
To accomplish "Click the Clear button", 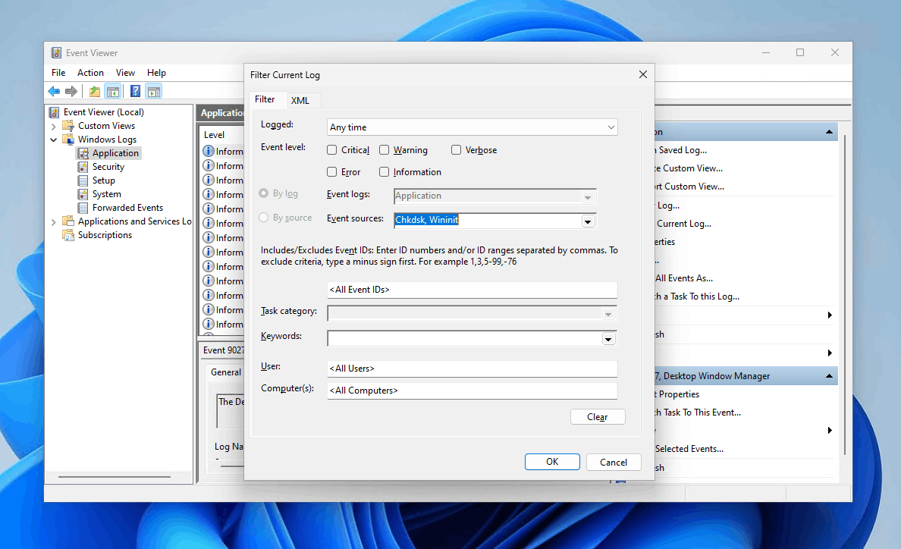I will 598,417.
